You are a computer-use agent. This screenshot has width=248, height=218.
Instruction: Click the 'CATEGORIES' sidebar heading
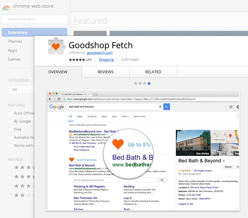click(x=19, y=80)
